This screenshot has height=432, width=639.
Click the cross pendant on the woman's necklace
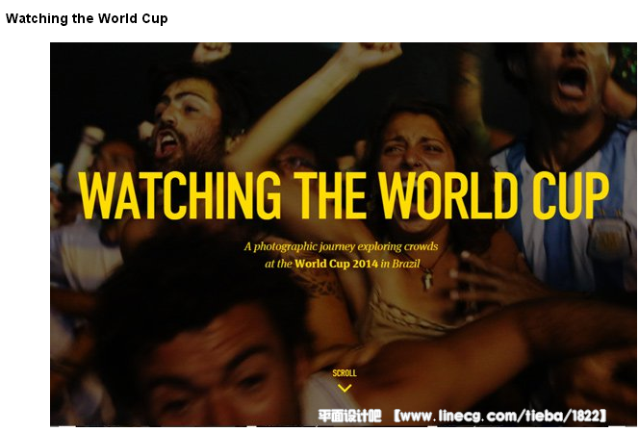[x=426, y=280]
